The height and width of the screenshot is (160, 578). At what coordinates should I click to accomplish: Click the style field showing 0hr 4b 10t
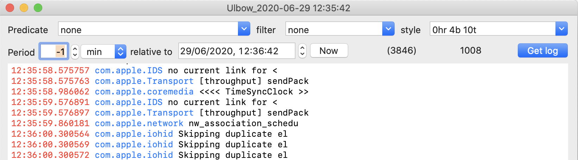point(492,30)
